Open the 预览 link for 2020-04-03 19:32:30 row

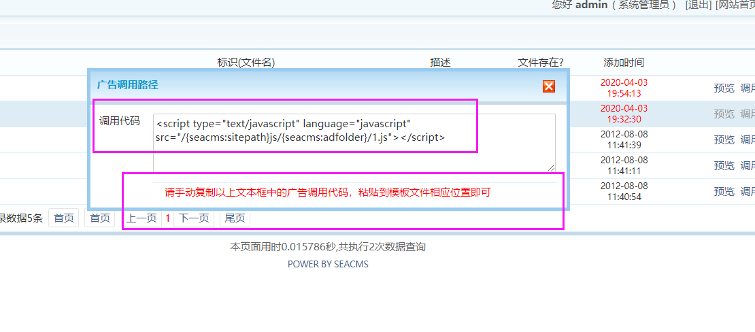tap(724, 114)
